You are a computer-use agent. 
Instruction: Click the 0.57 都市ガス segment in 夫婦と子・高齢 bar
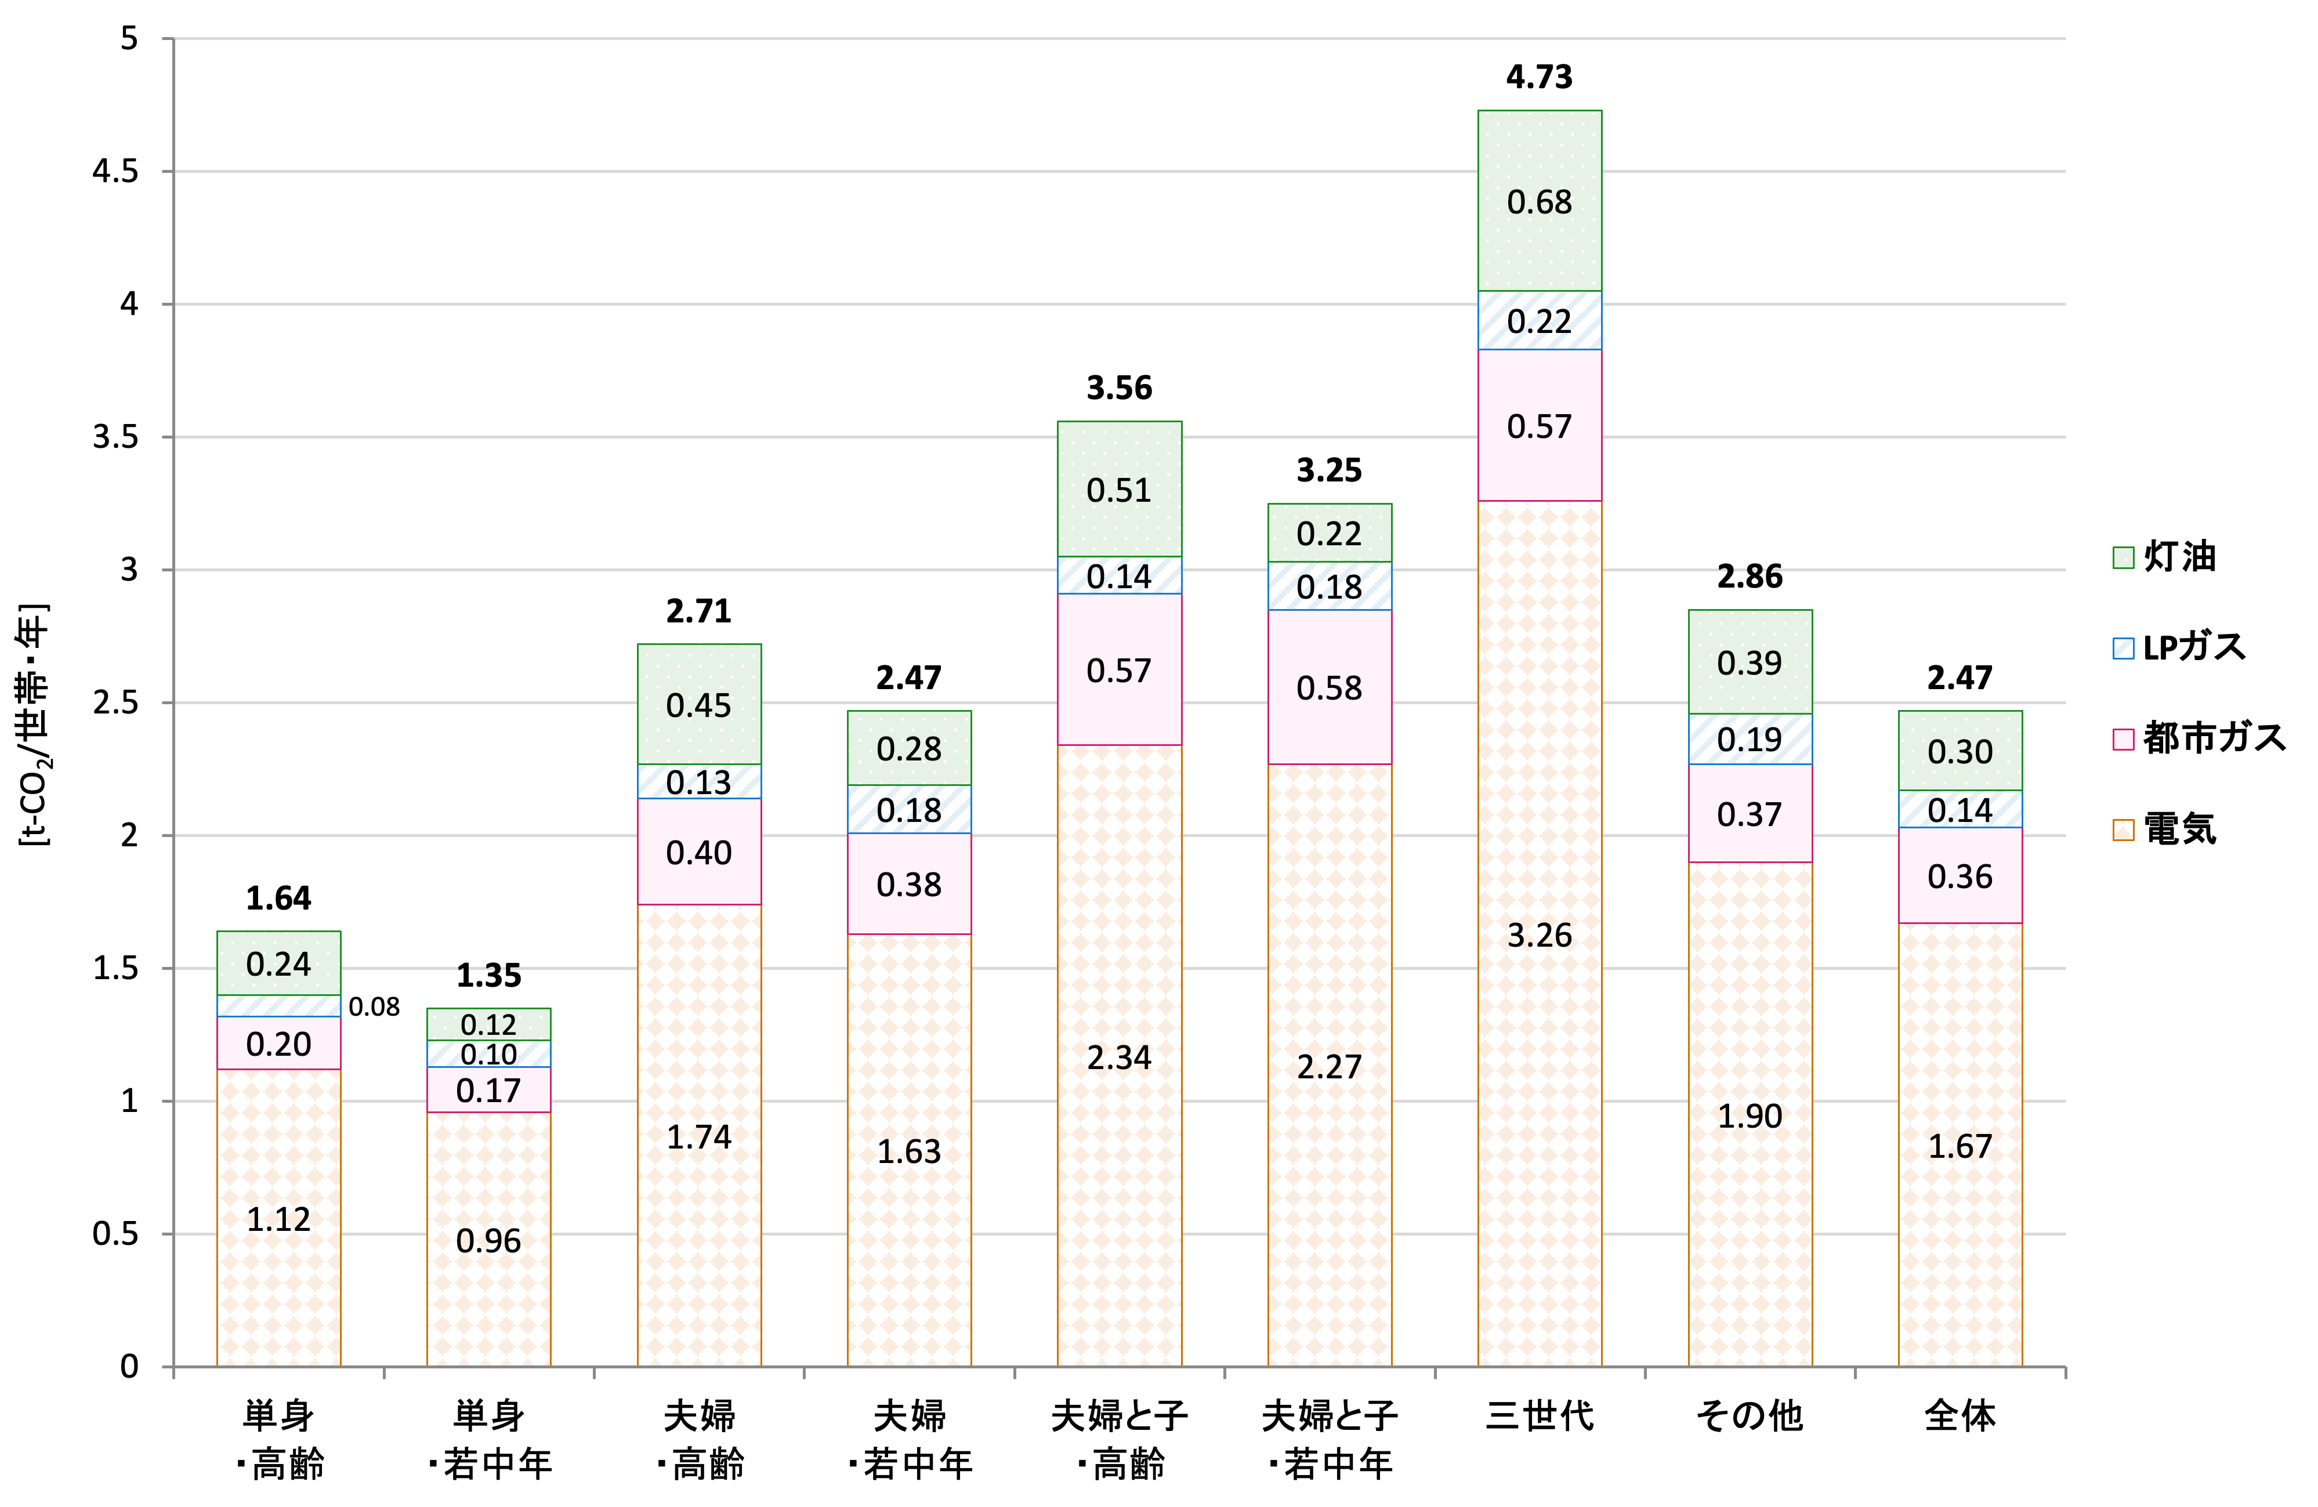1119,670
